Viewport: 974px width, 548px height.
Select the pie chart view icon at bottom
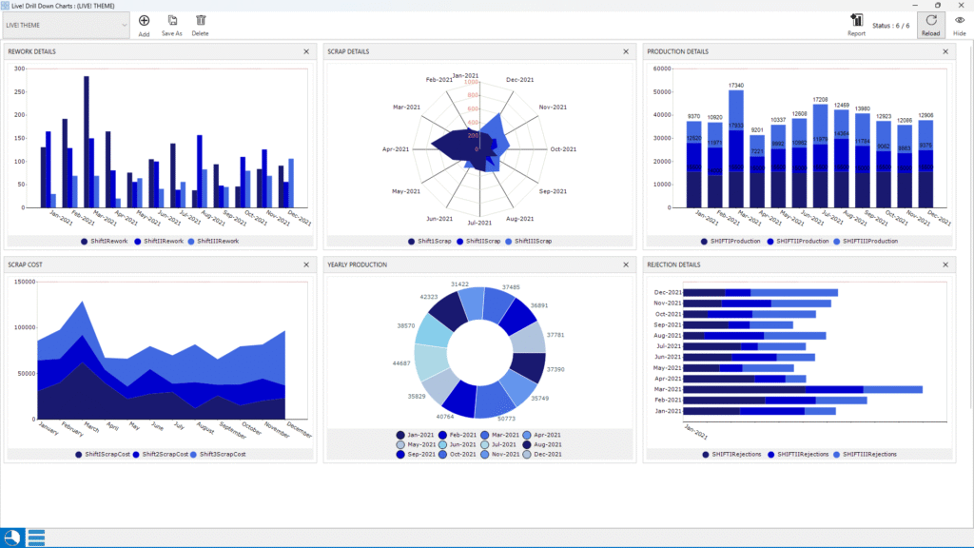pos(12,538)
